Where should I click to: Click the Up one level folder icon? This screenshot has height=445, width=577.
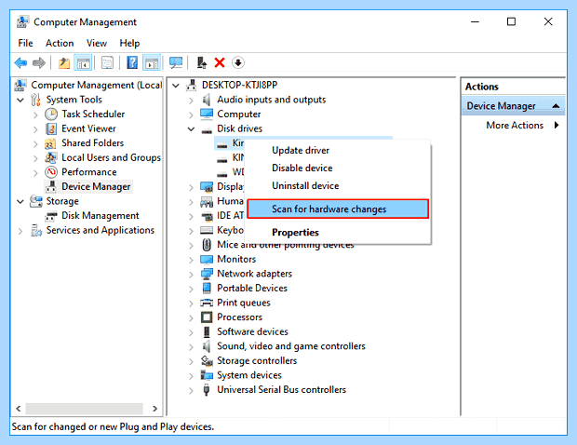64,63
